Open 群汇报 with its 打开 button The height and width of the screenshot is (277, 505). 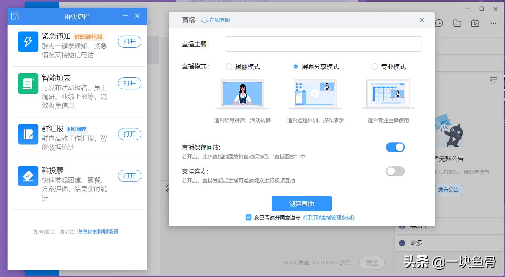coord(130,134)
